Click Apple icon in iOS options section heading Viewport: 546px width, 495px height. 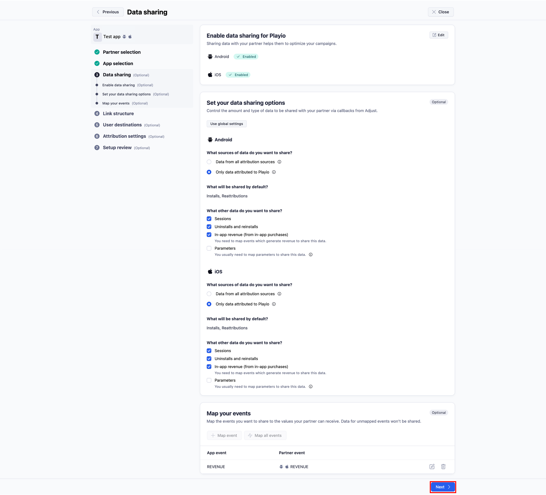click(x=210, y=272)
